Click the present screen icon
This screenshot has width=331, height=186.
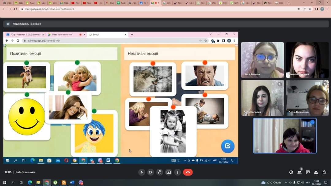169,172
